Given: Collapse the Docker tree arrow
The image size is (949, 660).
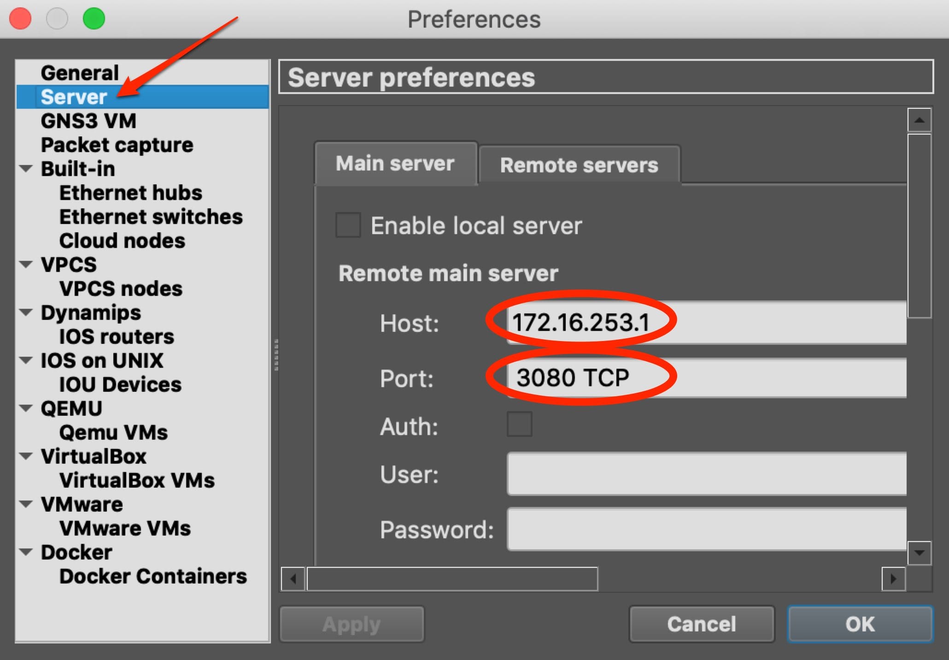Looking at the screenshot, I should click(26, 552).
